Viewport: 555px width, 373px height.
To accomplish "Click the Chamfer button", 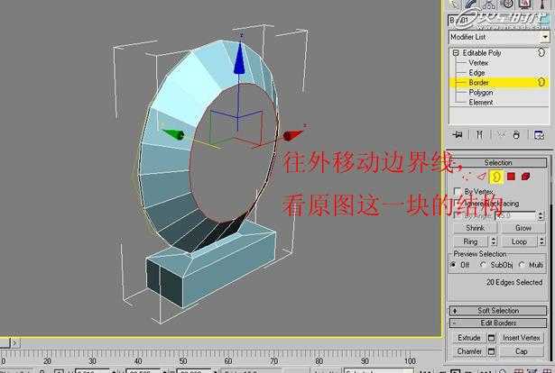I will (x=469, y=351).
